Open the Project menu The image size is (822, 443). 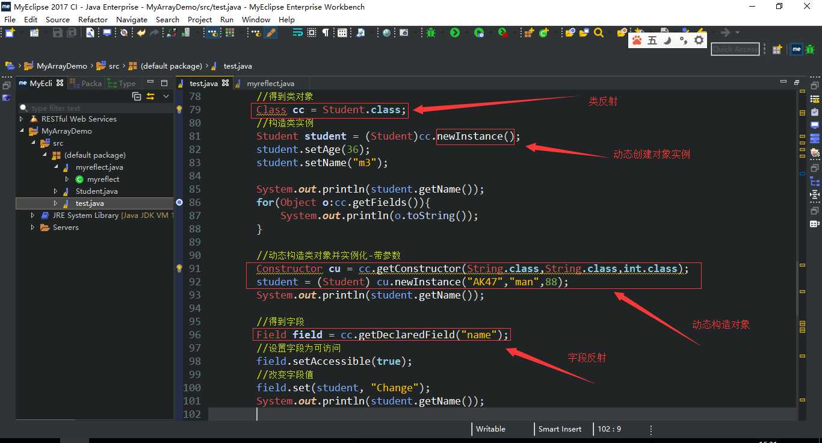click(200, 19)
